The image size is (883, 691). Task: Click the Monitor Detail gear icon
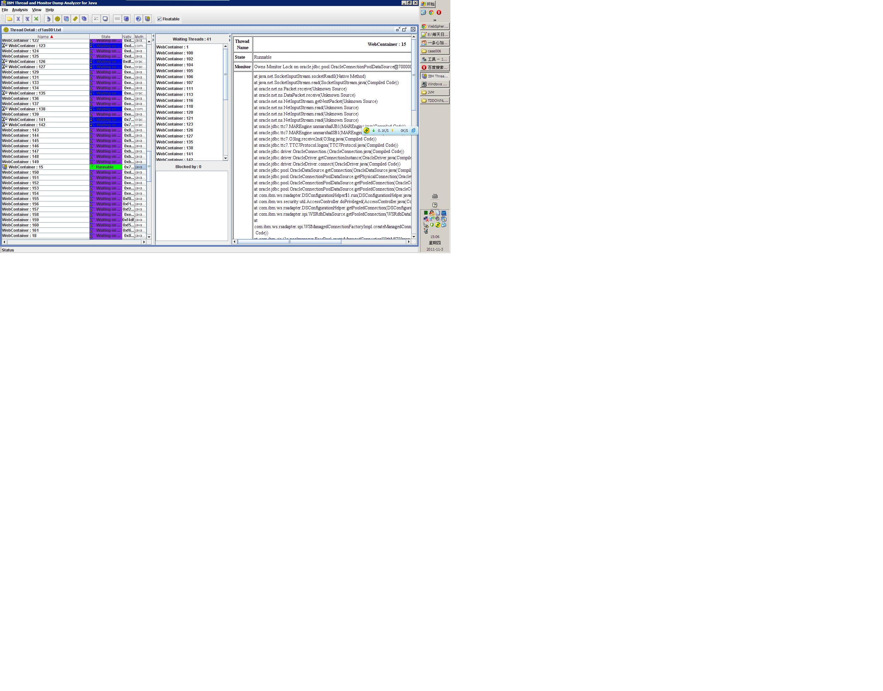point(58,18)
